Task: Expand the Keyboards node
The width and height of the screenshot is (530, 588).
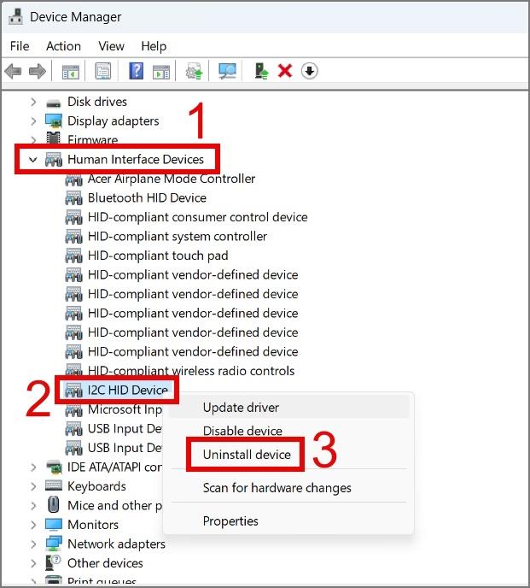Action: [x=33, y=486]
